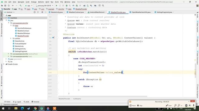Image resolution: width=199 pixels, height=111 pixels.
Task: Open Project panel settings gear
Action: tap(42, 12)
